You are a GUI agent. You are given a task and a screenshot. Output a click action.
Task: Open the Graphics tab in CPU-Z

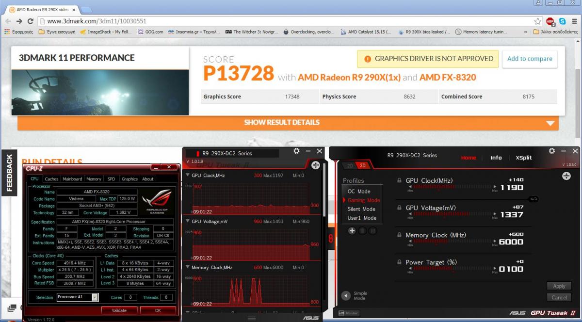click(129, 179)
